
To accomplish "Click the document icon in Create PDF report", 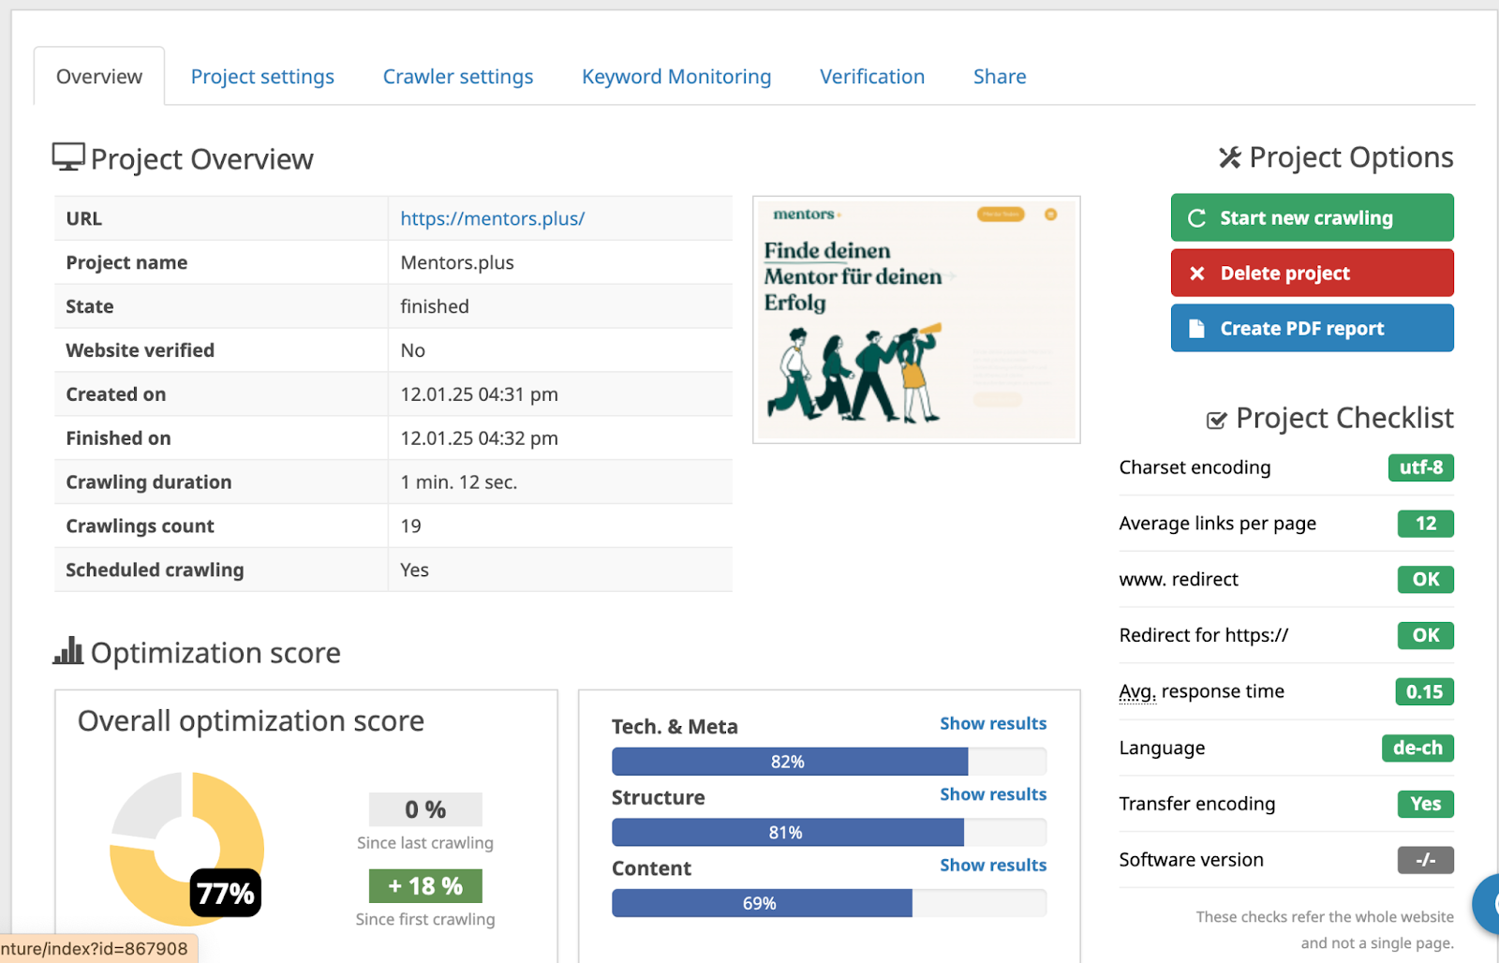I will point(1196,329).
